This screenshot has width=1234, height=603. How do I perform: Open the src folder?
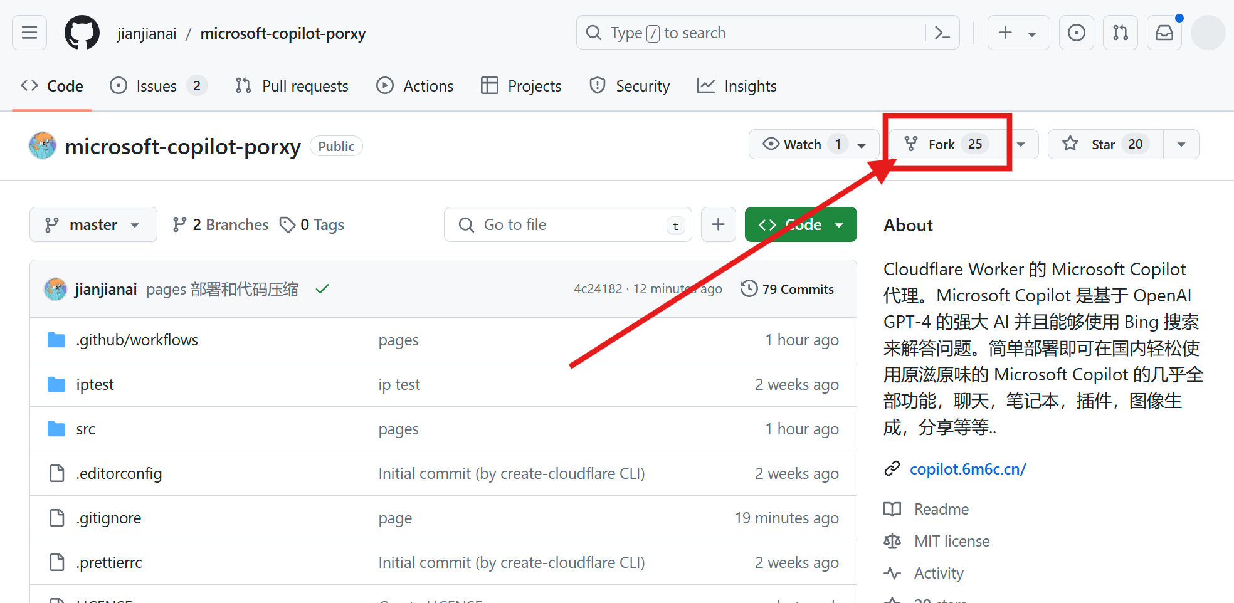coord(86,429)
